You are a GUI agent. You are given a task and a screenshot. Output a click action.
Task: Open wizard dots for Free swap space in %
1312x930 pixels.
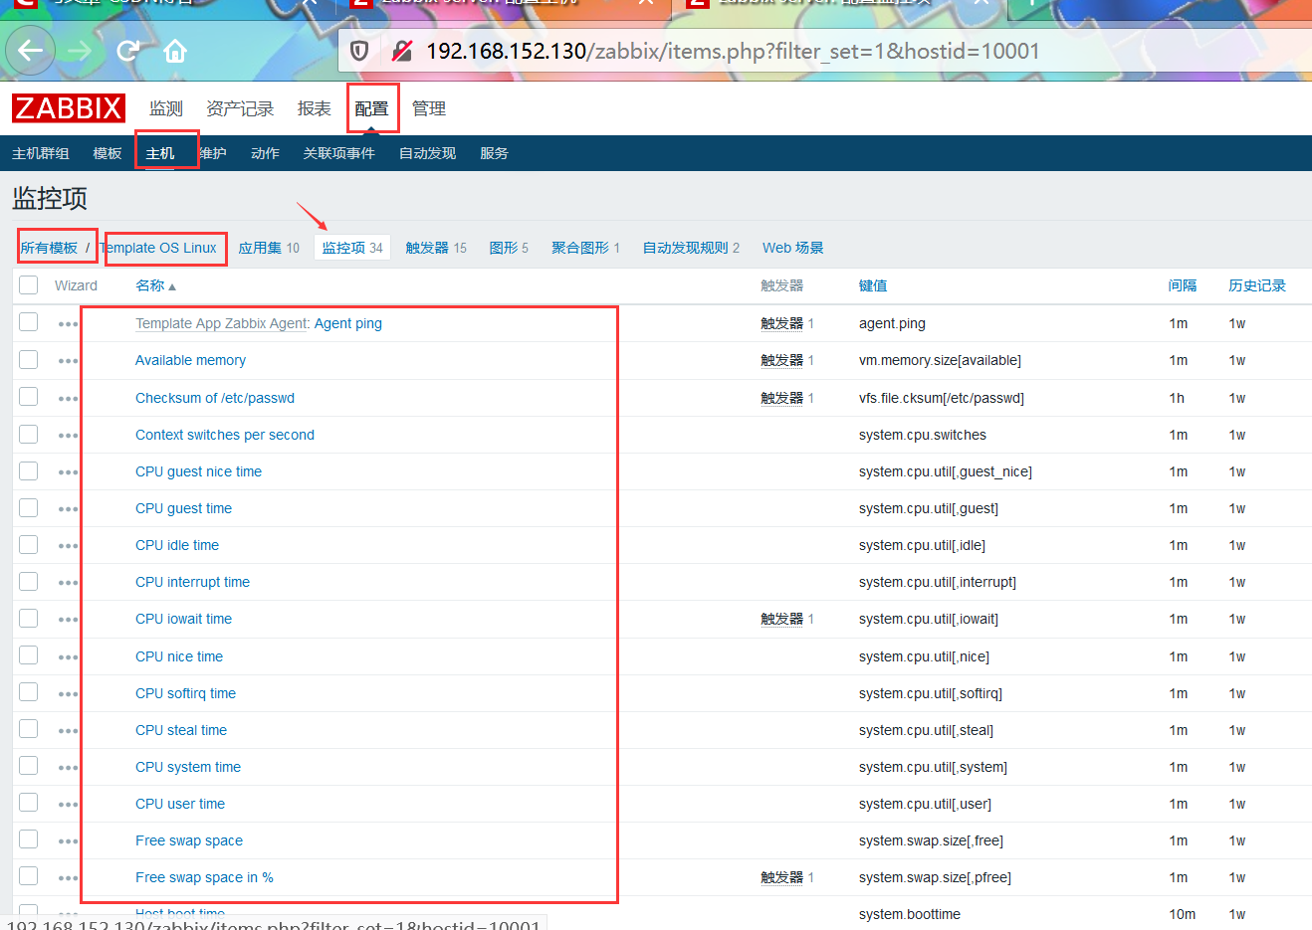pos(68,878)
